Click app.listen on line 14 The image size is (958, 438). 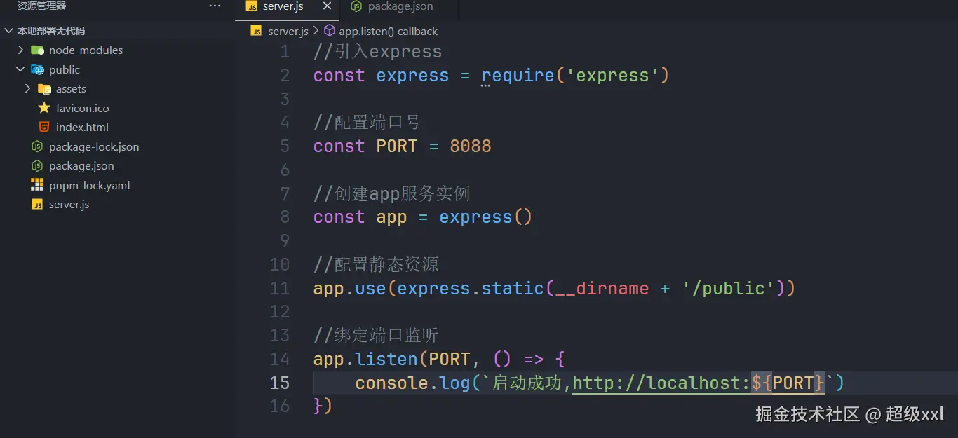365,359
